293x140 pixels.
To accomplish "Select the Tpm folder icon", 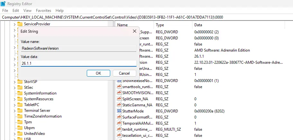I will (20, 122).
